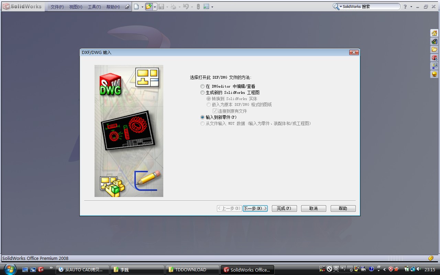This screenshot has width=440, height=275.
Task: Close the DXF/DWG 输入 dialog
Action: (354, 52)
